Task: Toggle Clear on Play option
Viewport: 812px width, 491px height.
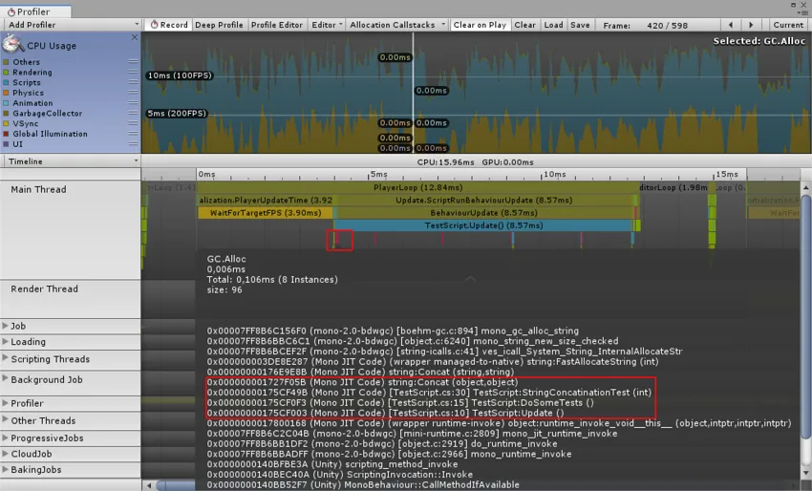Action: point(480,24)
